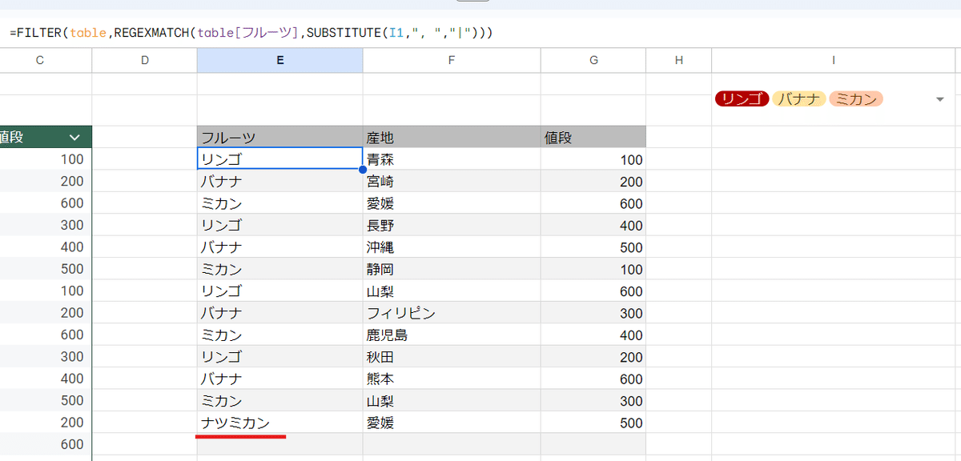The height and width of the screenshot is (461, 961).
Task: Click the price 300 in the フィリピン row
Action: pyautogui.click(x=593, y=313)
